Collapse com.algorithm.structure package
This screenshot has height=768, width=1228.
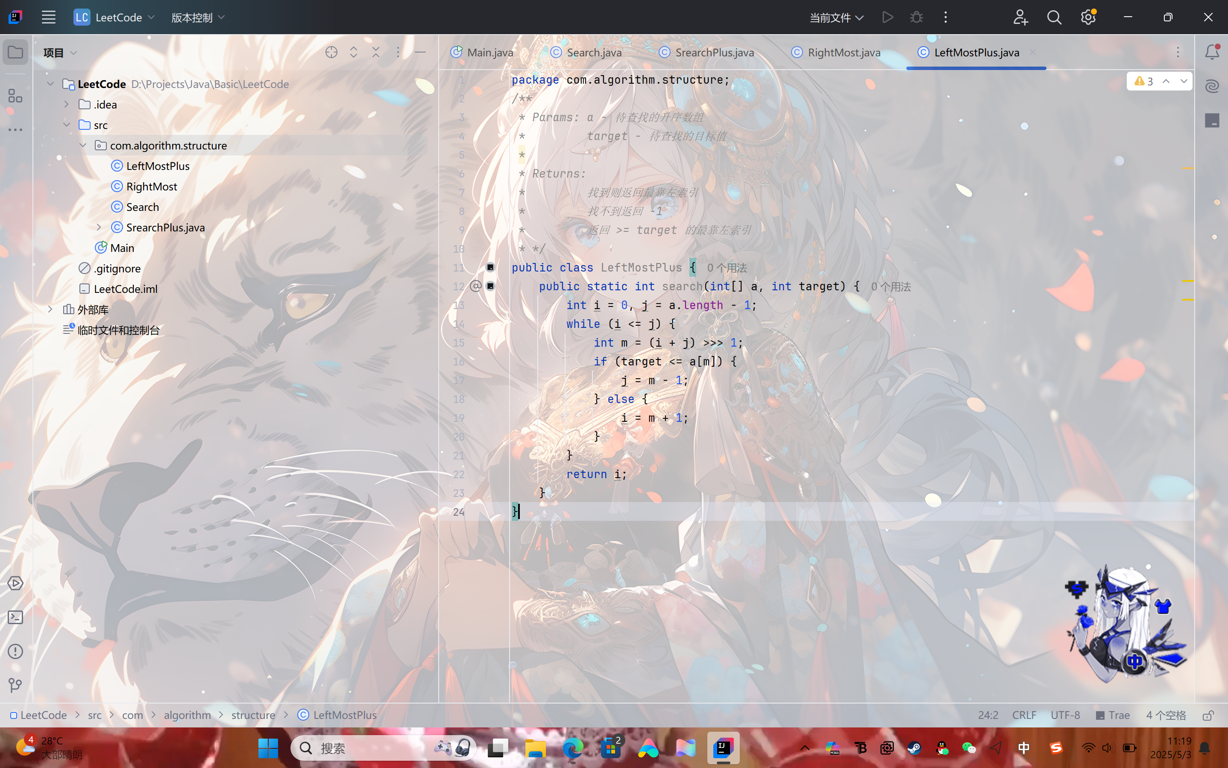tap(83, 145)
